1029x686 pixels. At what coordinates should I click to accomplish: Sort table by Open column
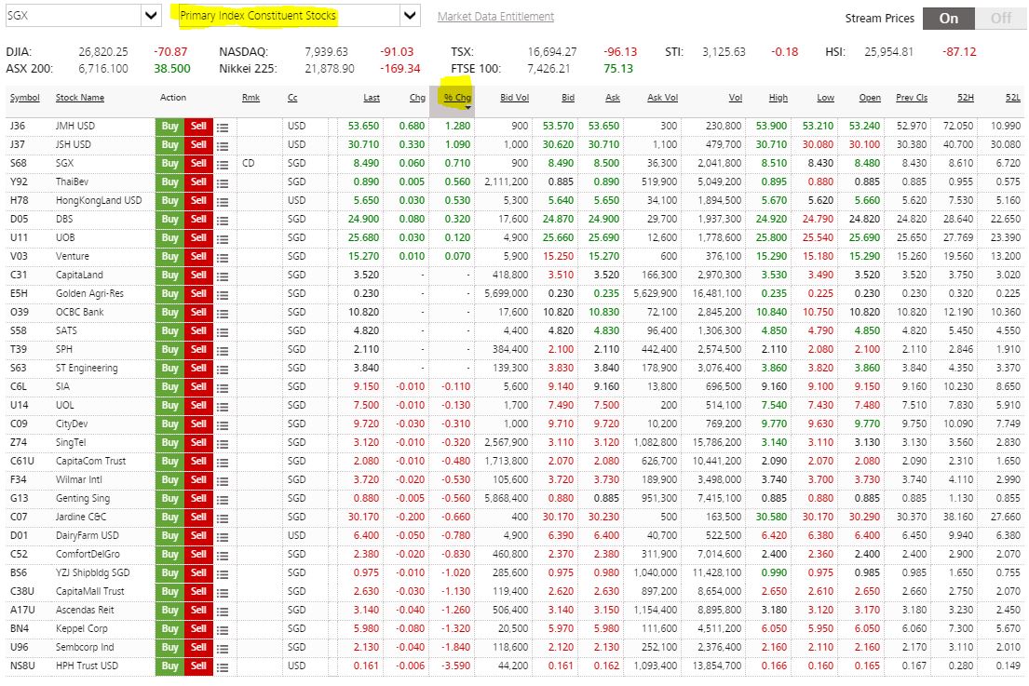coord(870,98)
